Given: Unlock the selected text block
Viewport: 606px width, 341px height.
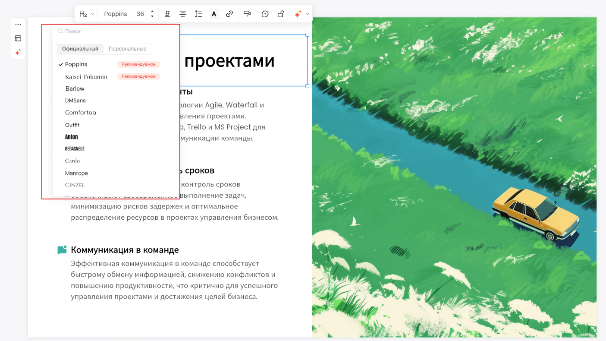Looking at the screenshot, I should [x=280, y=13].
